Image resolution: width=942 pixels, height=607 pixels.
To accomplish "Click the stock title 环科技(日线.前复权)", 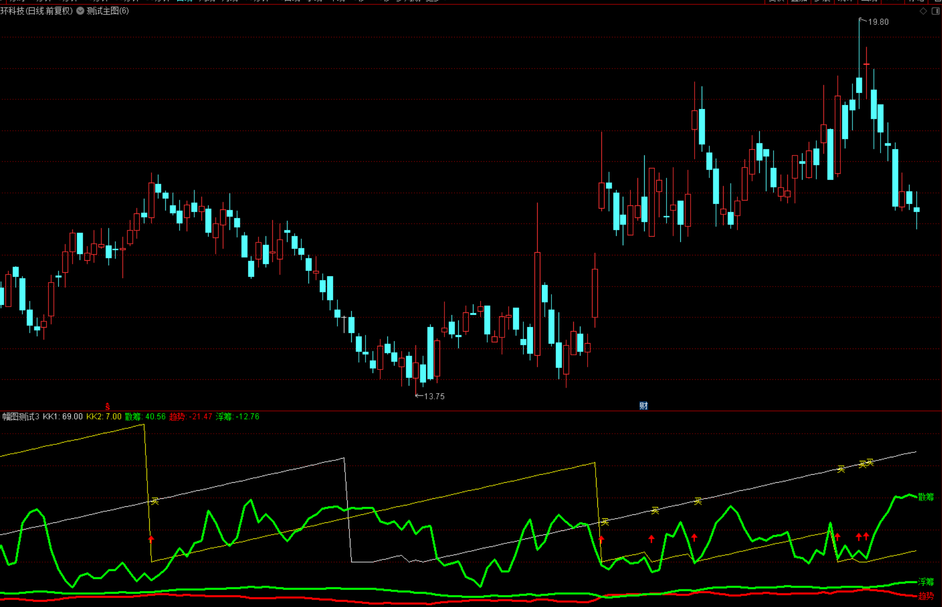I will (37, 11).
